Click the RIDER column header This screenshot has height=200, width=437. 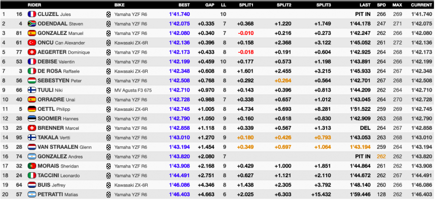click(34, 5)
